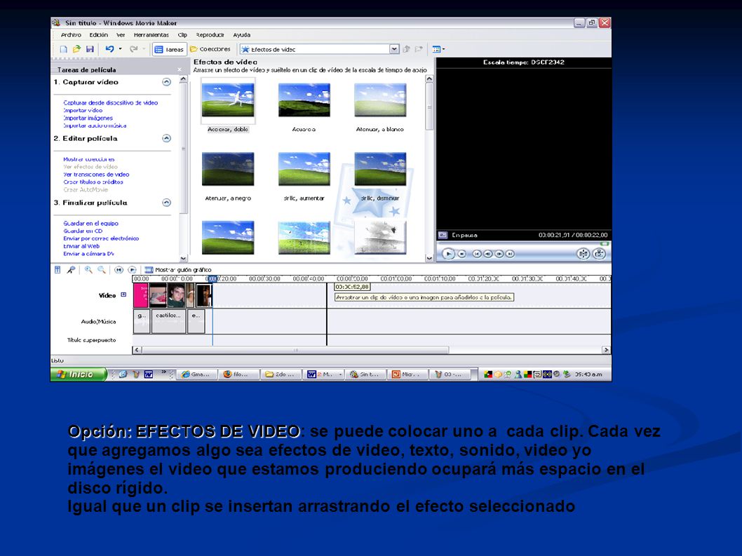
Task: Select the Girar, aumentar effect thumbnail
Action: tap(304, 169)
